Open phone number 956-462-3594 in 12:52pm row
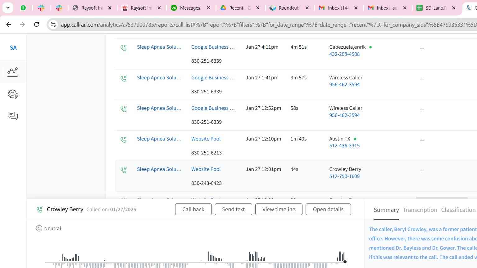 pos(344,115)
